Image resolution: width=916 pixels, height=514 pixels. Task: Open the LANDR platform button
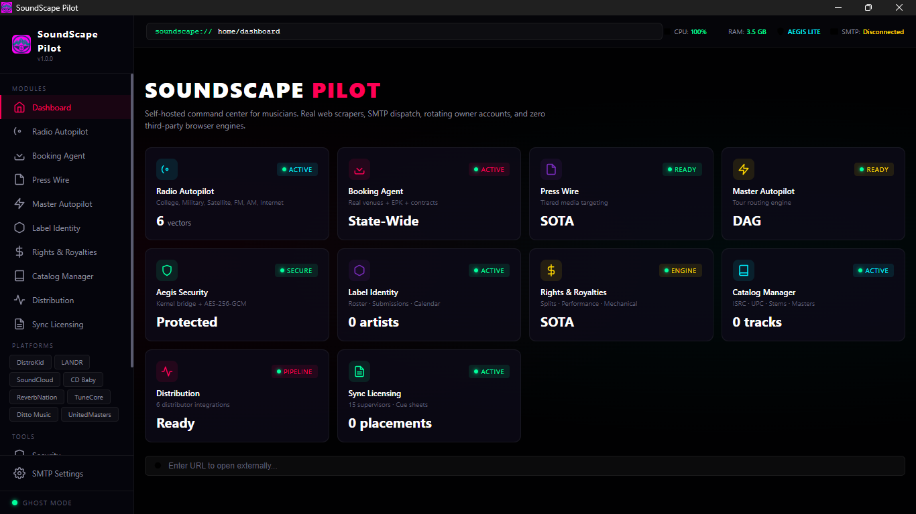[72, 362]
